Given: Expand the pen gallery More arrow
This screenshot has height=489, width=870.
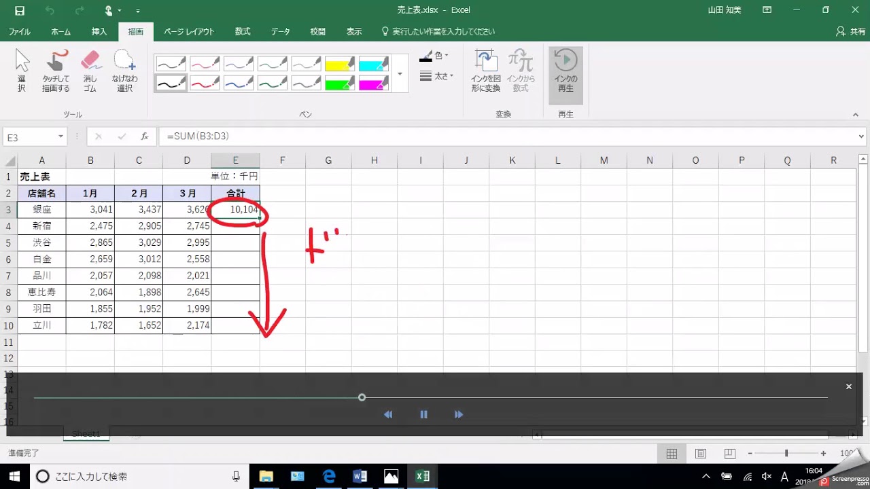Looking at the screenshot, I should click(400, 73).
